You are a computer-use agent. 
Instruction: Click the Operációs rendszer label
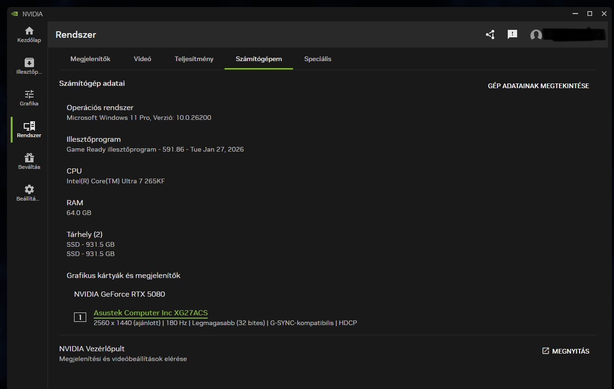(100, 108)
